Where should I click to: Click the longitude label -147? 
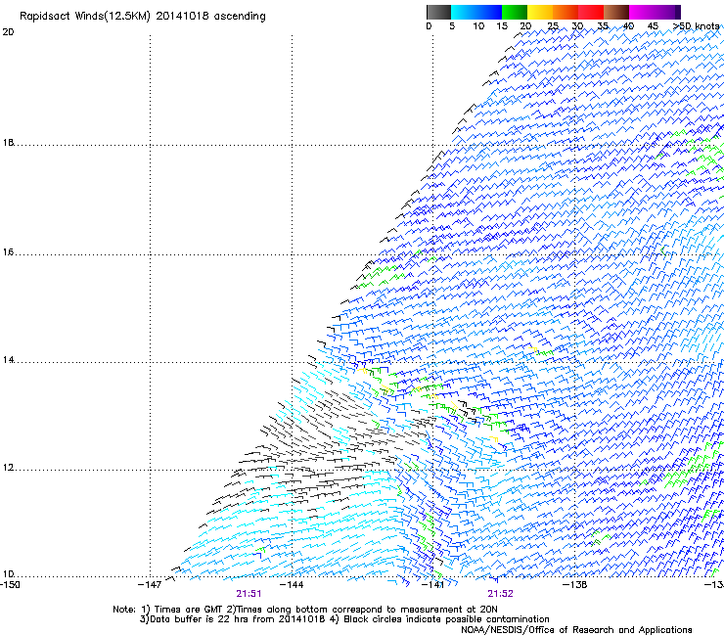150,585
